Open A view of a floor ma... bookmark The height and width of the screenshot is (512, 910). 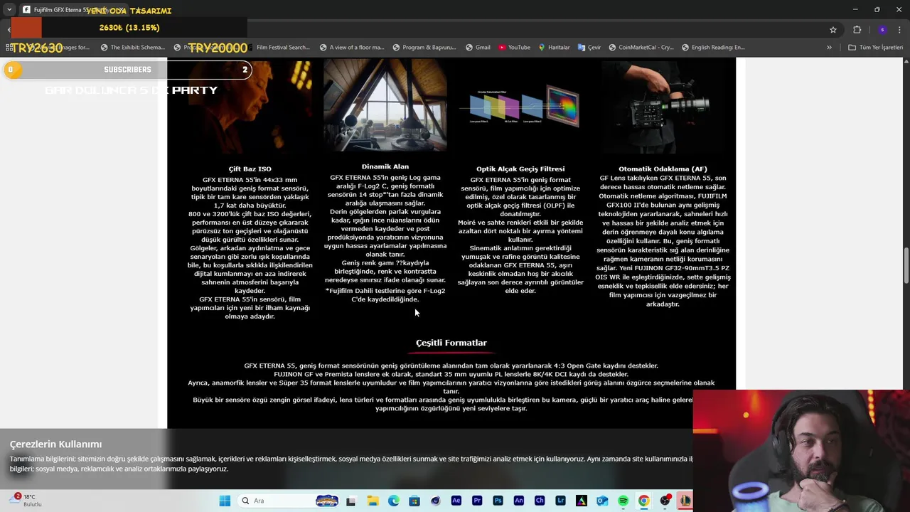[351, 48]
